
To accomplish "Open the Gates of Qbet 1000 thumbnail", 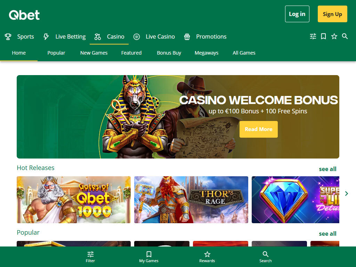I will [74, 200].
